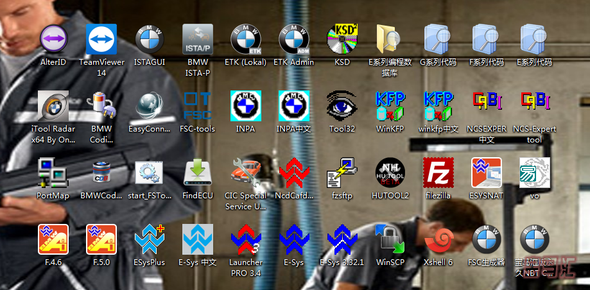Click the BMWCod... CDB icon
This screenshot has height=290, width=590.
(101, 173)
